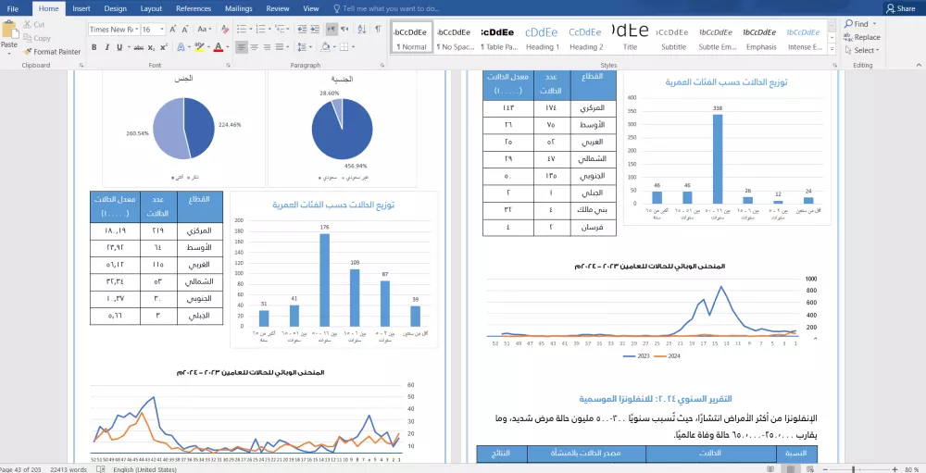The image size is (926, 473).
Task: Expand the bullets list dropdown arrow
Action: [250, 29]
